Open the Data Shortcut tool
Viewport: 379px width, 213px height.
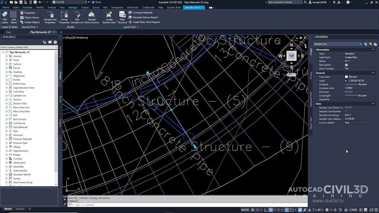coord(122,17)
